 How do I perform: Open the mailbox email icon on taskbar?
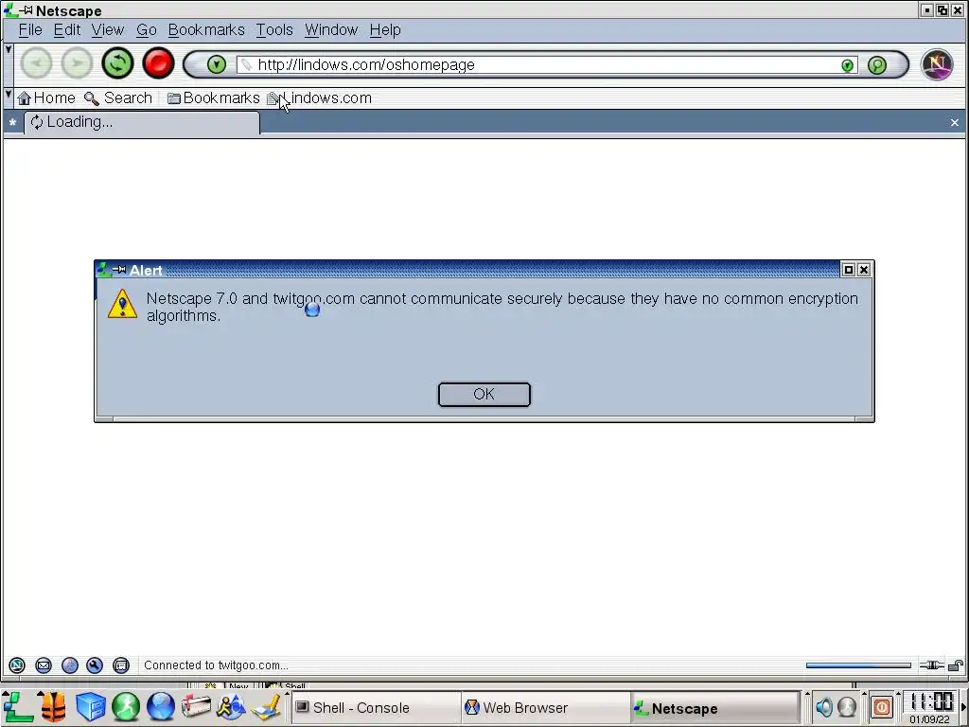(196, 706)
